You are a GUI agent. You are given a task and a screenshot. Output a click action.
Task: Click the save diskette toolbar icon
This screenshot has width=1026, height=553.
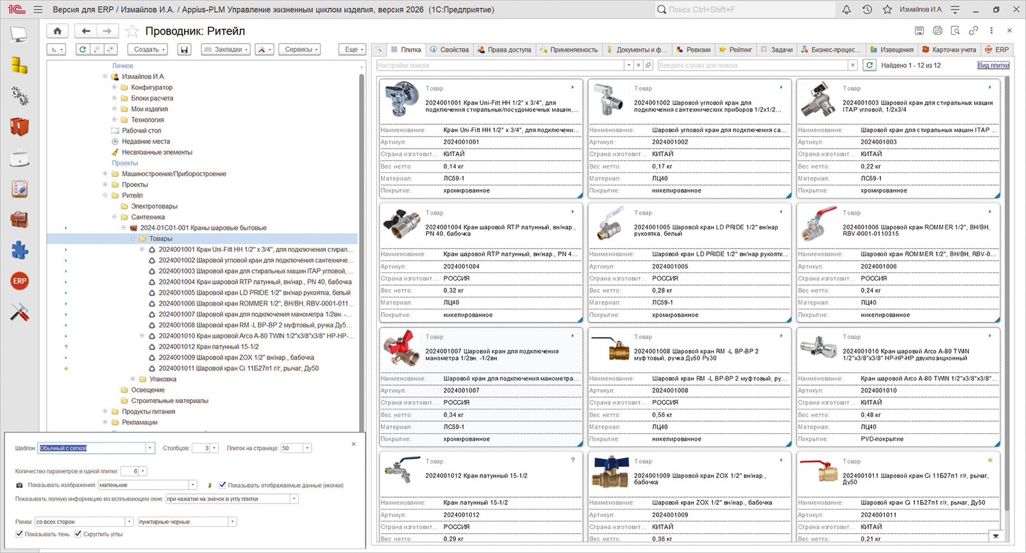coord(184,49)
